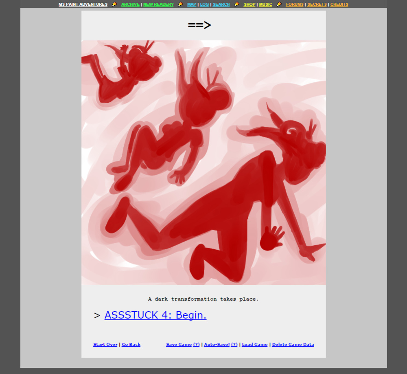The height and width of the screenshot is (374, 407).
Task: Go to next page ASSSTUCK 4: Begin.
Action: tap(155, 315)
